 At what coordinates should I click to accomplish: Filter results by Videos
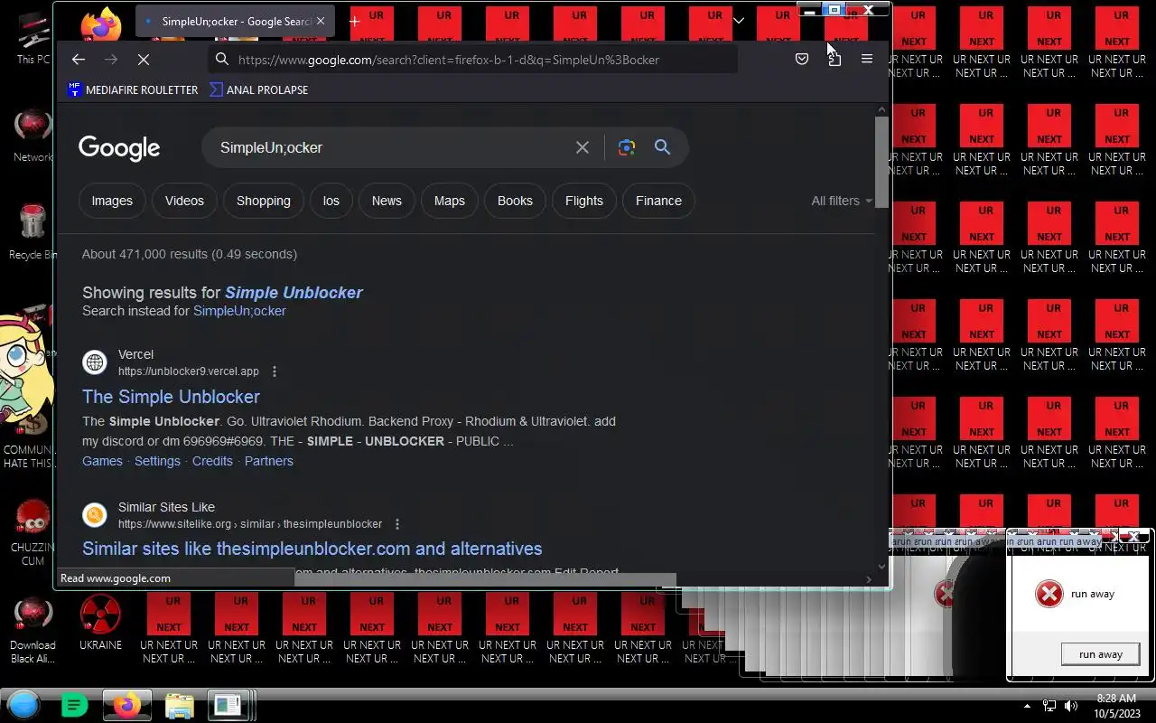(x=184, y=201)
